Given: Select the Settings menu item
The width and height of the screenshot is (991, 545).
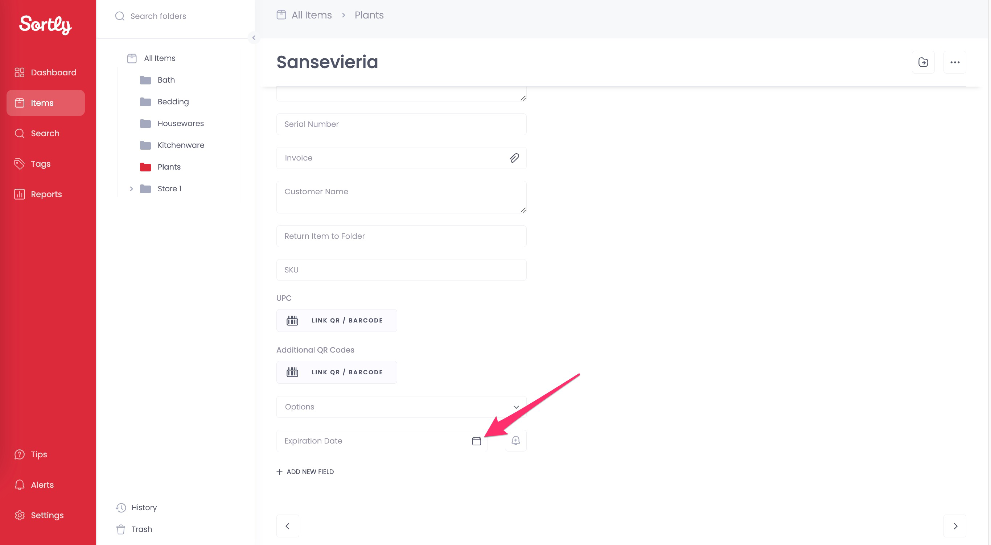Looking at the screenshot, I should (x=47, y=516).
